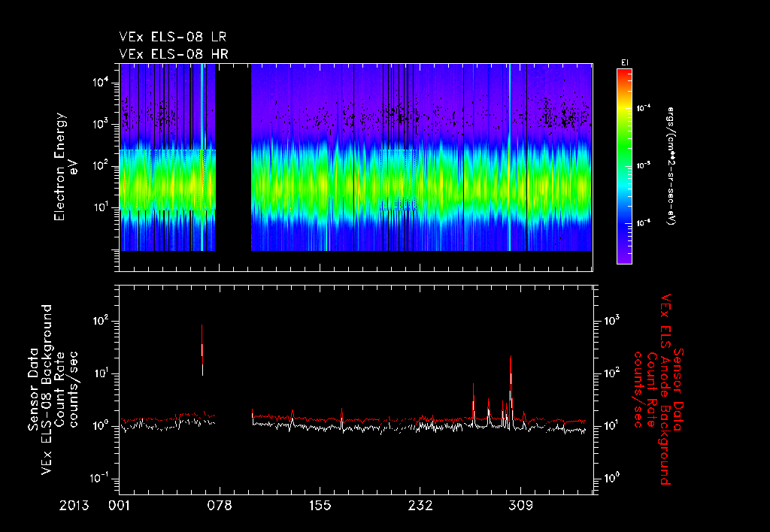
Task: Click the 'VEx ELS-08 LR' title text
Action: [172, 37]
